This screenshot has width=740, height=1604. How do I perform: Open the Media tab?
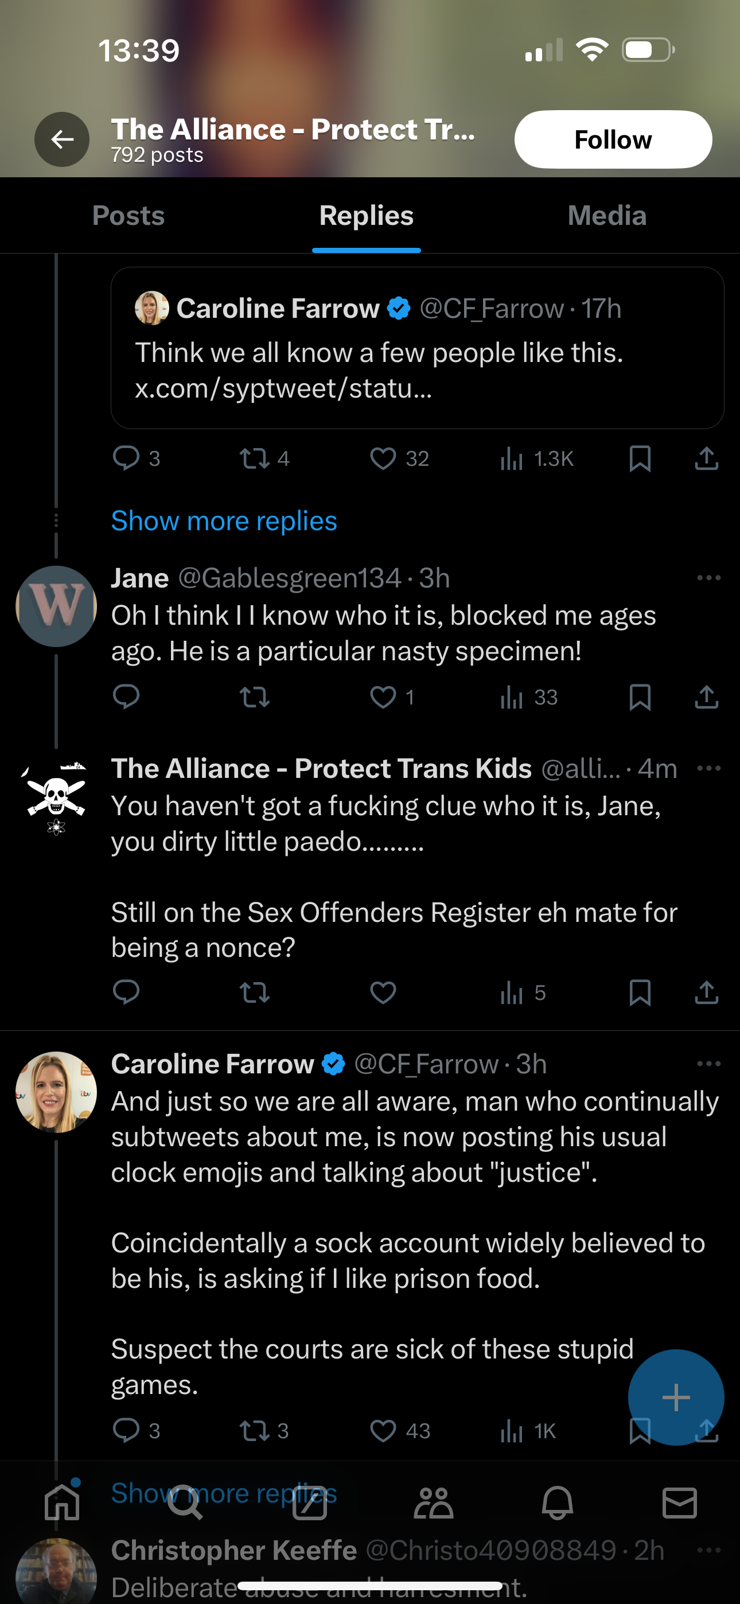(607, 216)
